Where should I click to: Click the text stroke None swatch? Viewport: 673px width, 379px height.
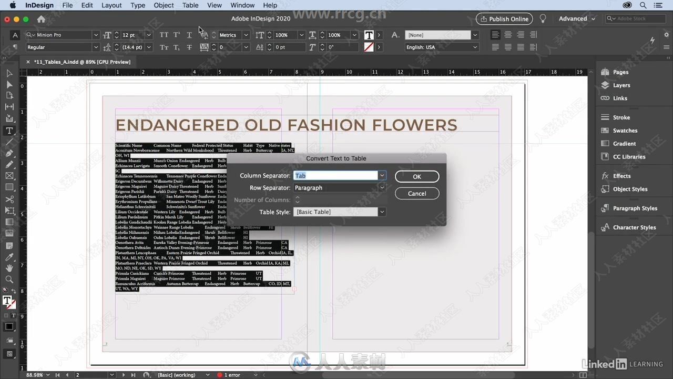click(369, 47)
